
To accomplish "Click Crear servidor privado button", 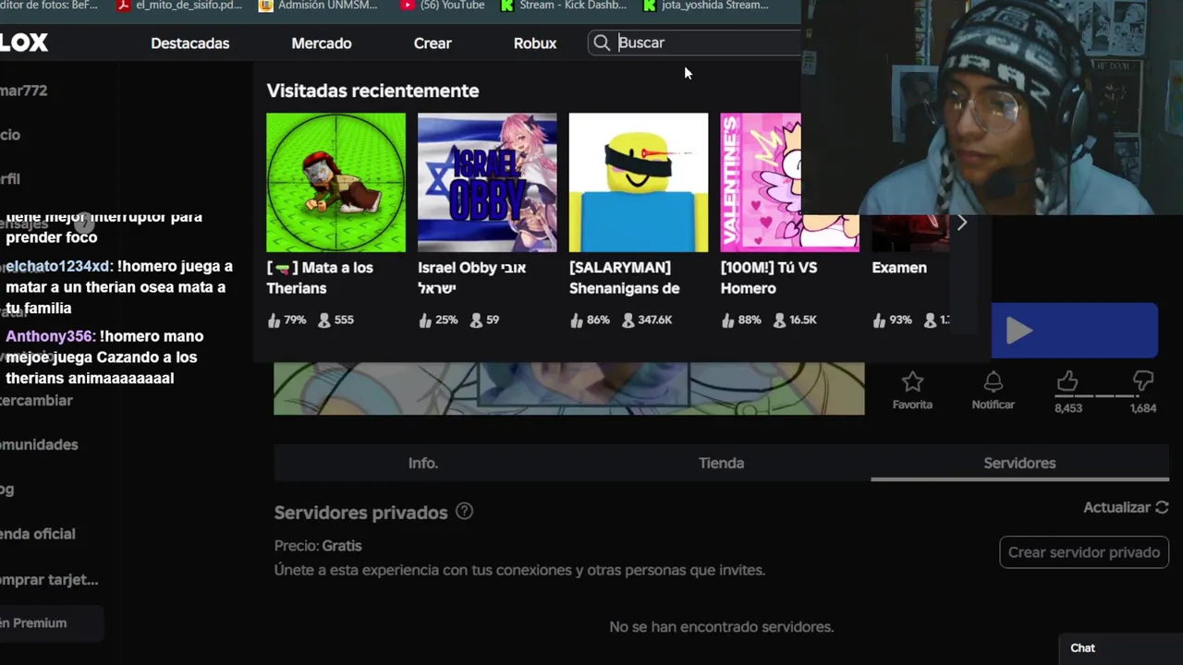I will click(1084, 552).
